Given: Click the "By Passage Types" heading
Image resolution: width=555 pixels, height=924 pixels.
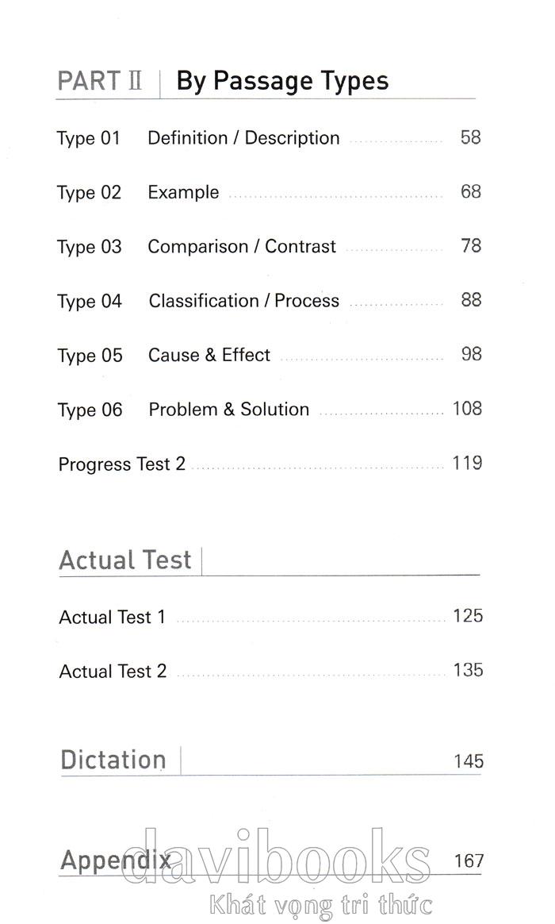Looking at the screenshot, I should (282, 81).
